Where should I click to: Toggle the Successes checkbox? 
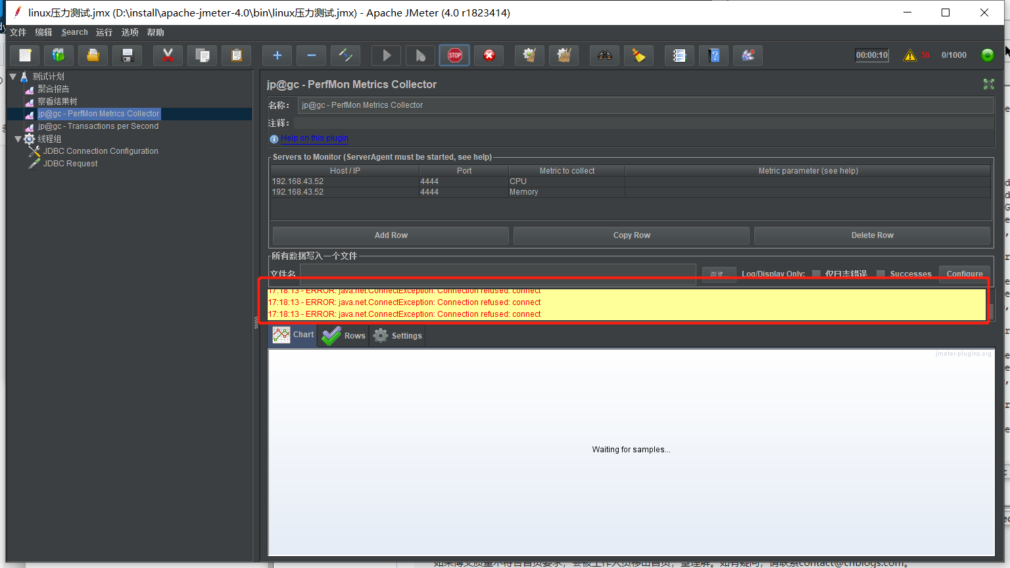coord(880,273)
